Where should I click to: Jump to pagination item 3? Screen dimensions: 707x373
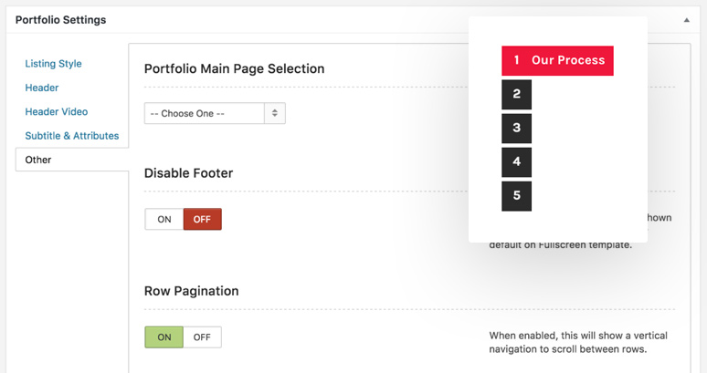(x=517, y=128)
